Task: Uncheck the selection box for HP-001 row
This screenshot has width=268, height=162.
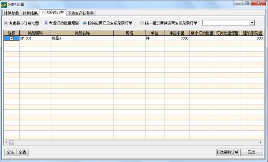Action: pos(12,38)
